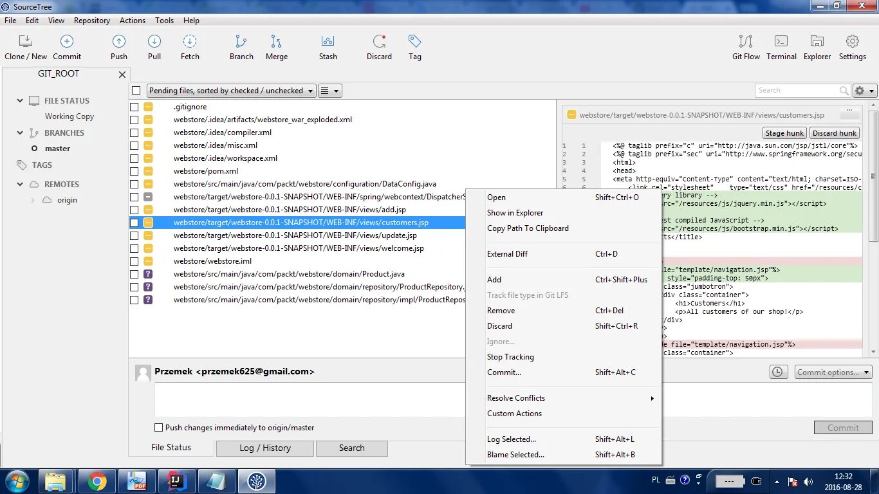Check the box for views/customers.jsp
Viewport: 879px width, 494px height.
[134, 223]
